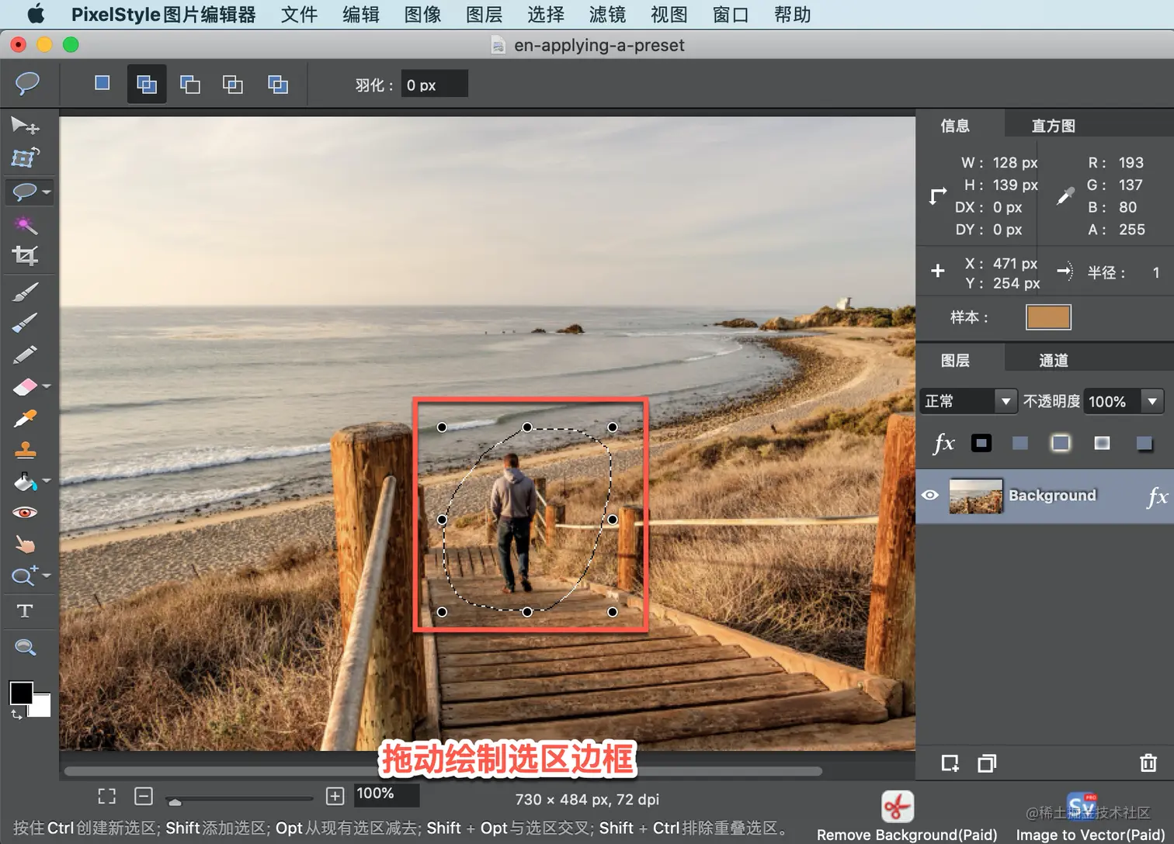Delete layer with trash icon
The image size is (1174, 844).
(x=1148, y=763)
